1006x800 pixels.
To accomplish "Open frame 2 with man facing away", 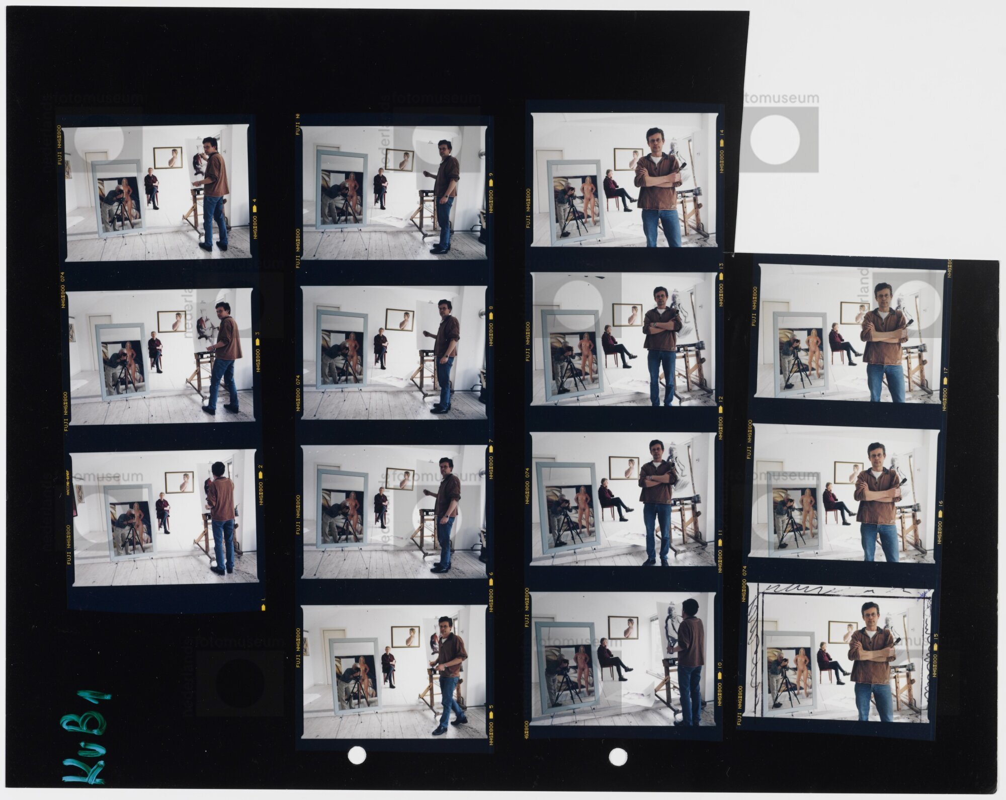I will [x=165, y=518].
